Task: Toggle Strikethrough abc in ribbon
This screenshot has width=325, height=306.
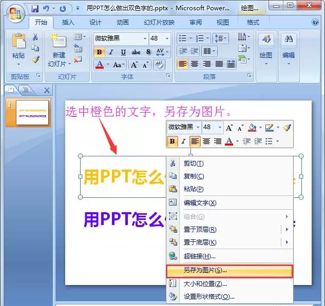Action: click(136, 52)
